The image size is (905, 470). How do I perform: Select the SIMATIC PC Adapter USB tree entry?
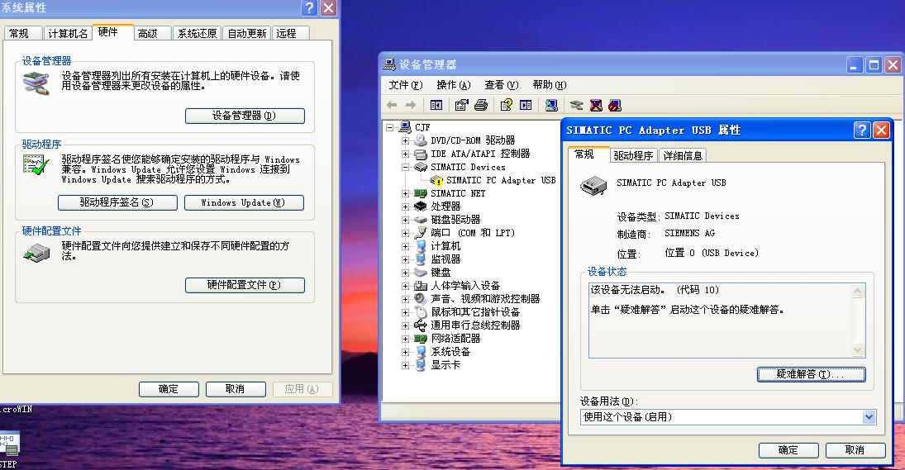click(500, 181)
